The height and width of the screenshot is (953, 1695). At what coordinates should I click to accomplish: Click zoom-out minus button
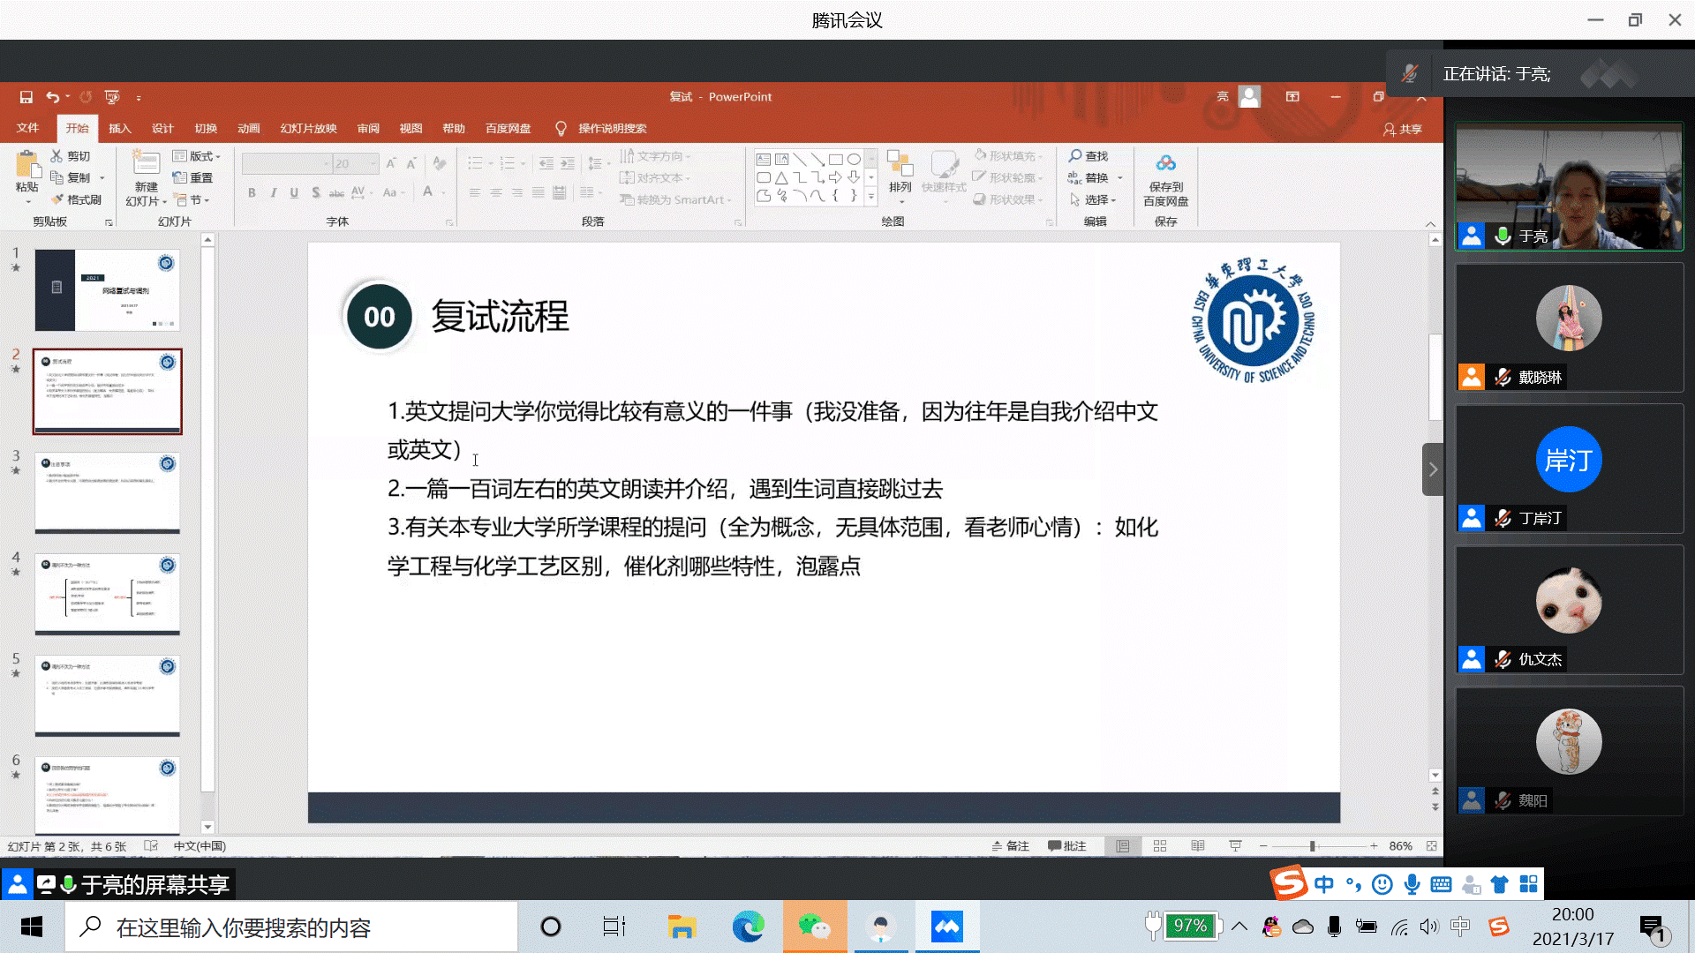coord(1263,846)
